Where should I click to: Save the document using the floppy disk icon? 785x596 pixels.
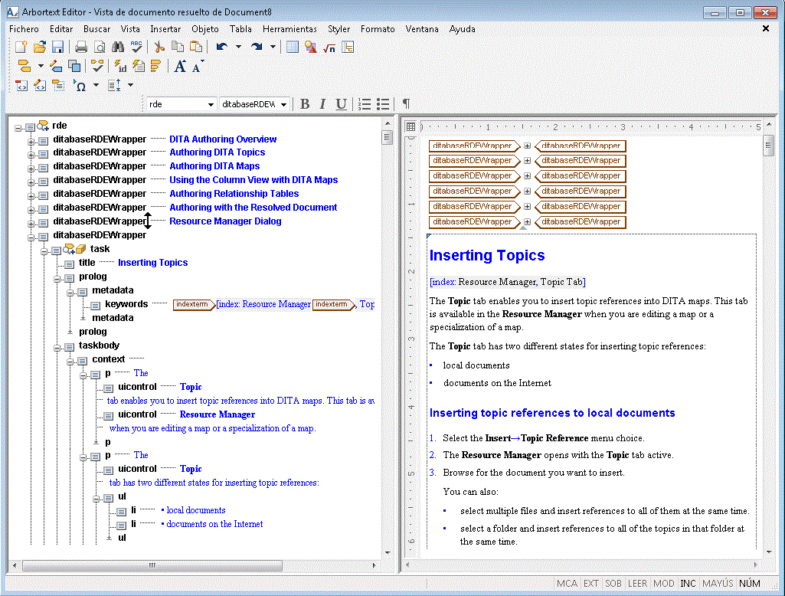(58, 47)
